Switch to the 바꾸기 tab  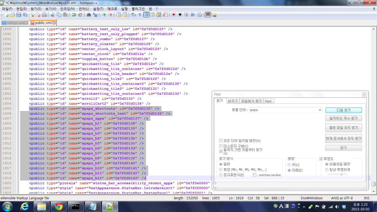(x=233, y=101)
